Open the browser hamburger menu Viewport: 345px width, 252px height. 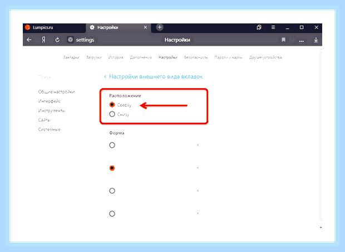(x=273, y=27)
